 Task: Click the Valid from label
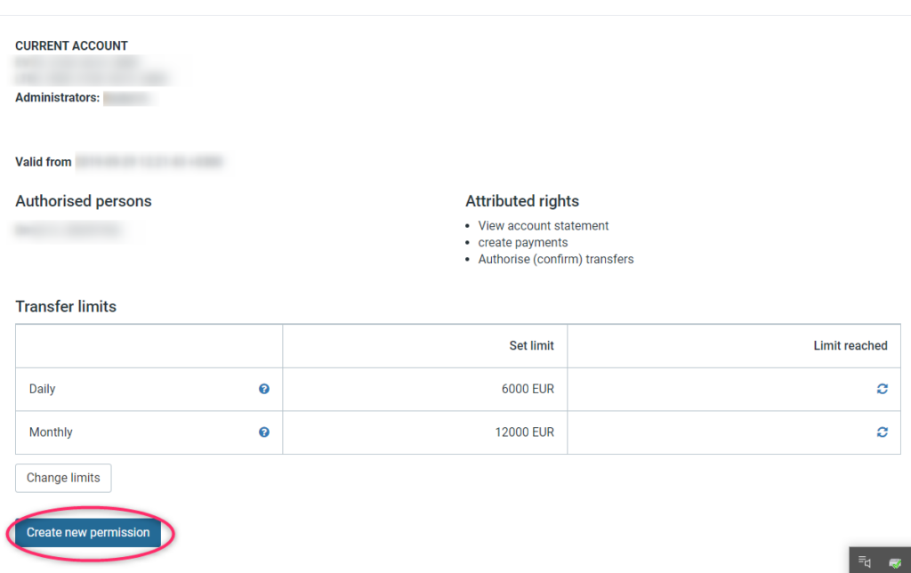click(44, 162)
